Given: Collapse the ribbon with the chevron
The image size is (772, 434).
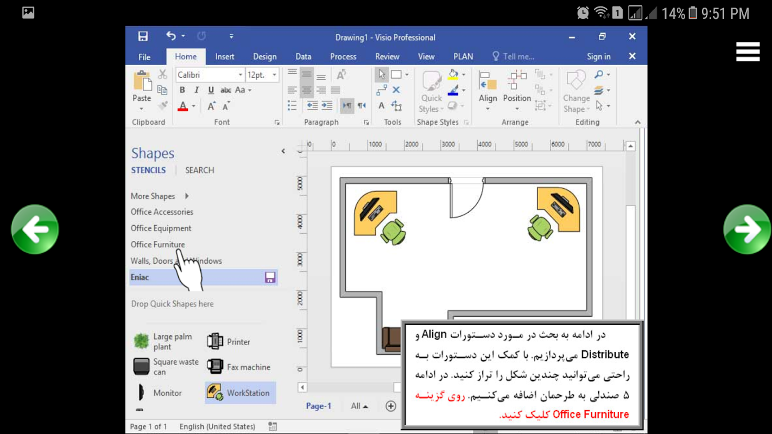Looking at the screenshot, I should click(637, 122).
